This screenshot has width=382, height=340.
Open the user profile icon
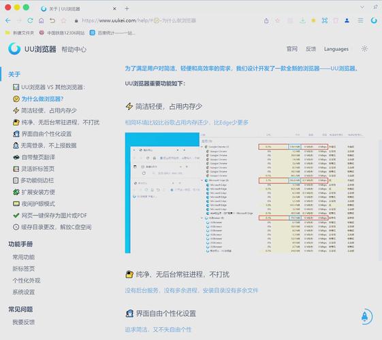pos(347,20)
